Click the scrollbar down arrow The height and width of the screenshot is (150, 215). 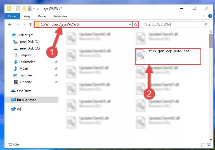click(211, 139)
